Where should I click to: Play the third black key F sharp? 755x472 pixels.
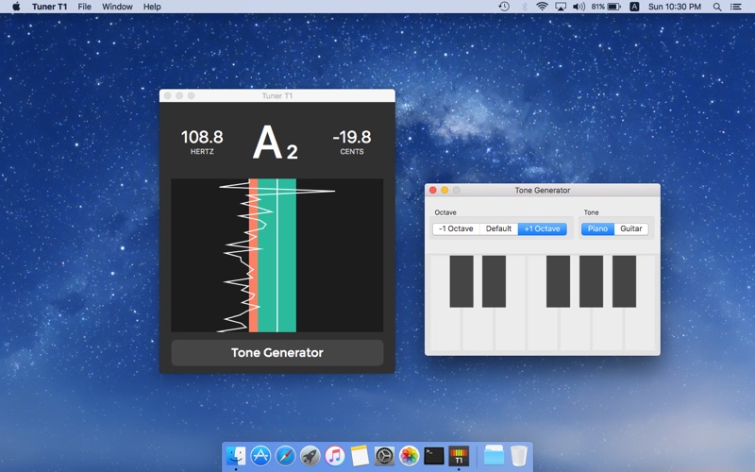[558, 281]
